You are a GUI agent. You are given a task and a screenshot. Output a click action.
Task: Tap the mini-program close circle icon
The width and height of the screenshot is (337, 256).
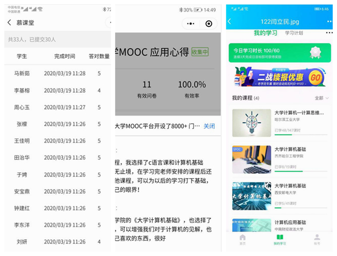pyautogui.click(x=209, y=24)
